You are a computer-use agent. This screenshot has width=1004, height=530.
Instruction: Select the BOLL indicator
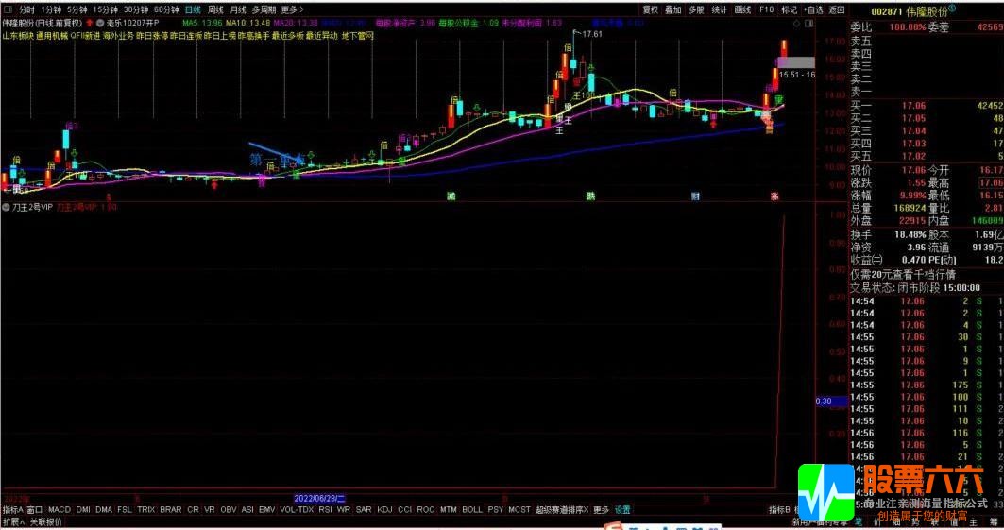click(472, 509)
